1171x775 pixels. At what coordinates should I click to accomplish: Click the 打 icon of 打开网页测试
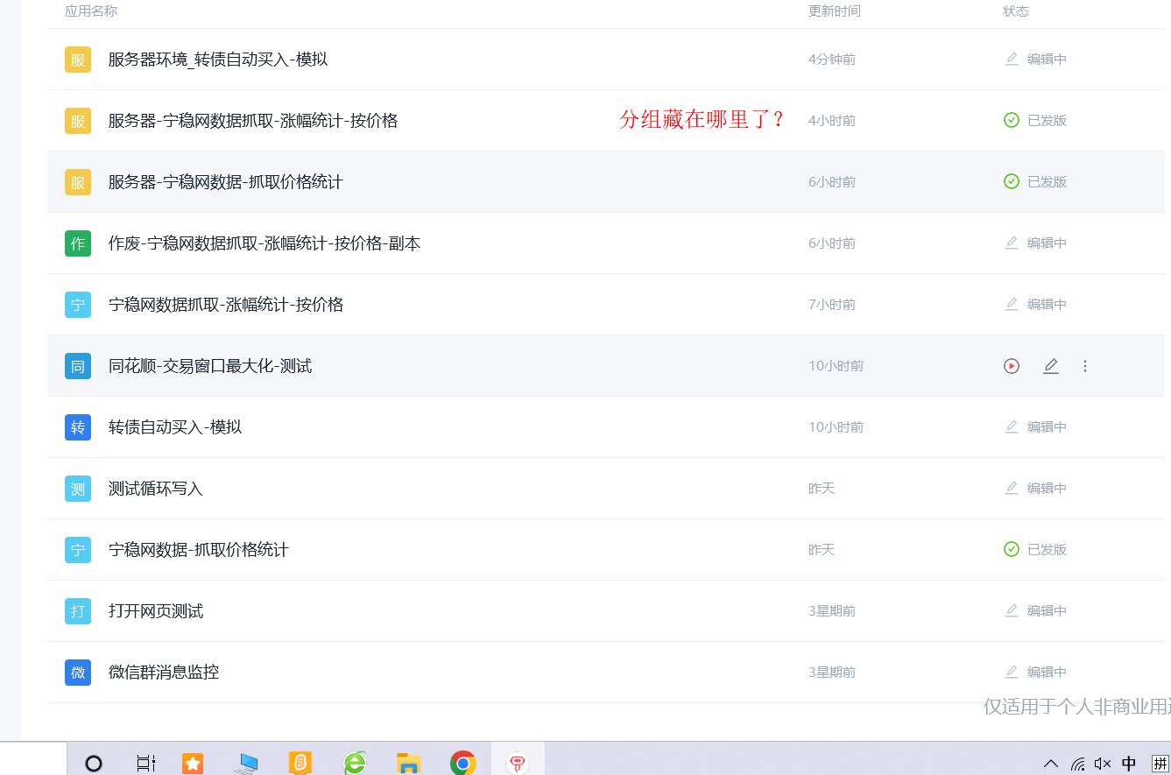click(x=78, y=611)
